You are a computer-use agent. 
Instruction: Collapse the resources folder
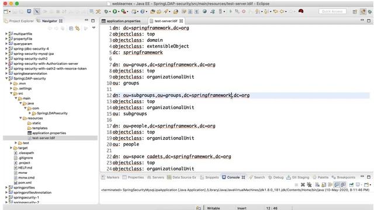[x=20, y=118]
